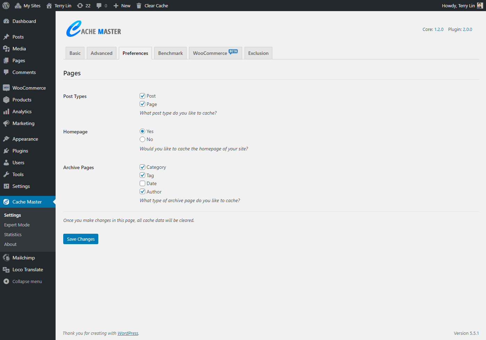Click the user avatar thumbnail in admin bar
The width and height of the screenshot is (486, 340).
(x=480, y=6)
